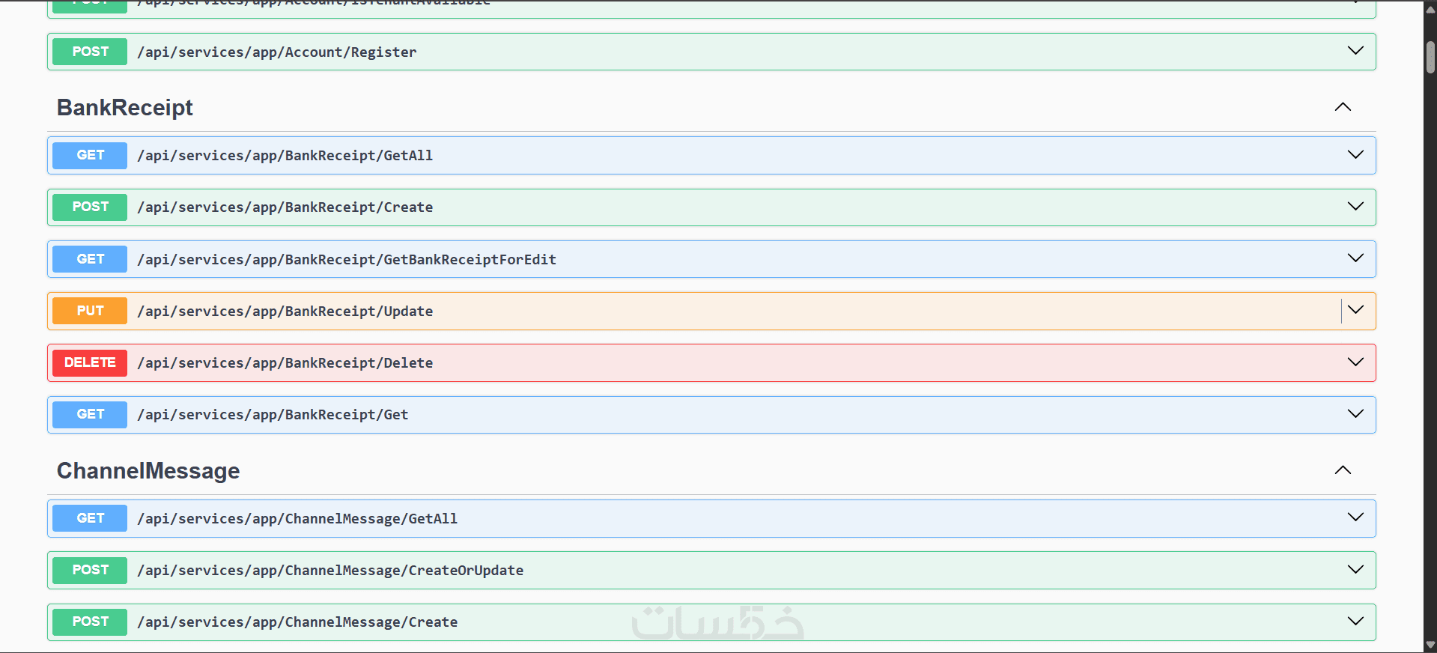Expand chevron for ChannelMessage/Create
Viewport: 1437px width, 653px height.
[x=1355, y=622]
